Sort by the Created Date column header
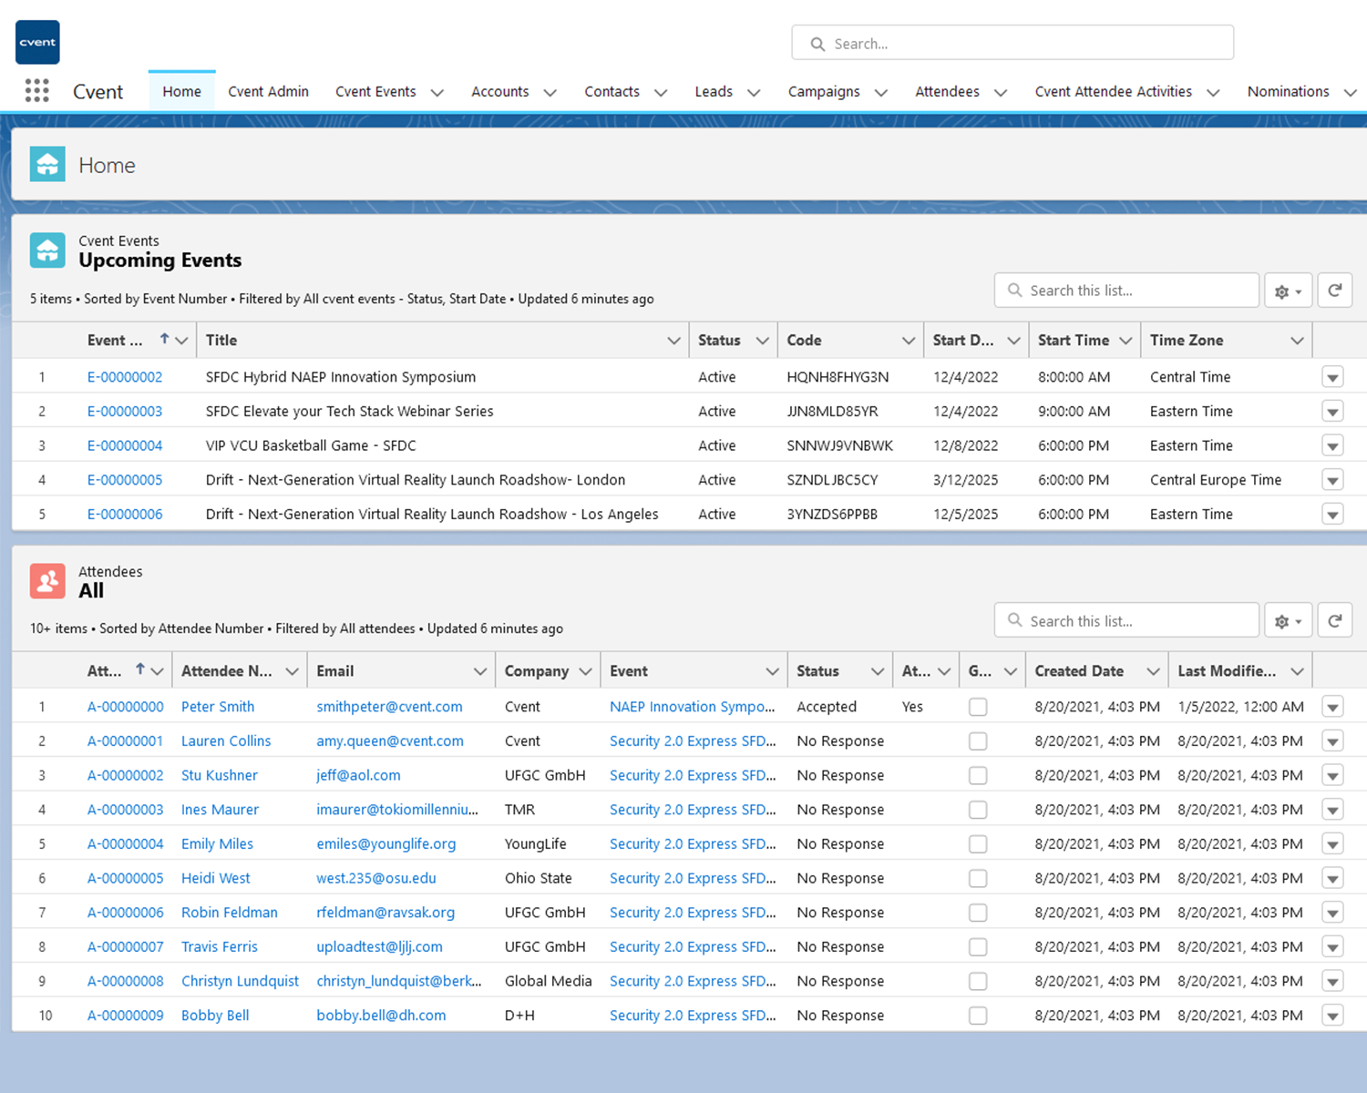 (x=1079, y=671)
